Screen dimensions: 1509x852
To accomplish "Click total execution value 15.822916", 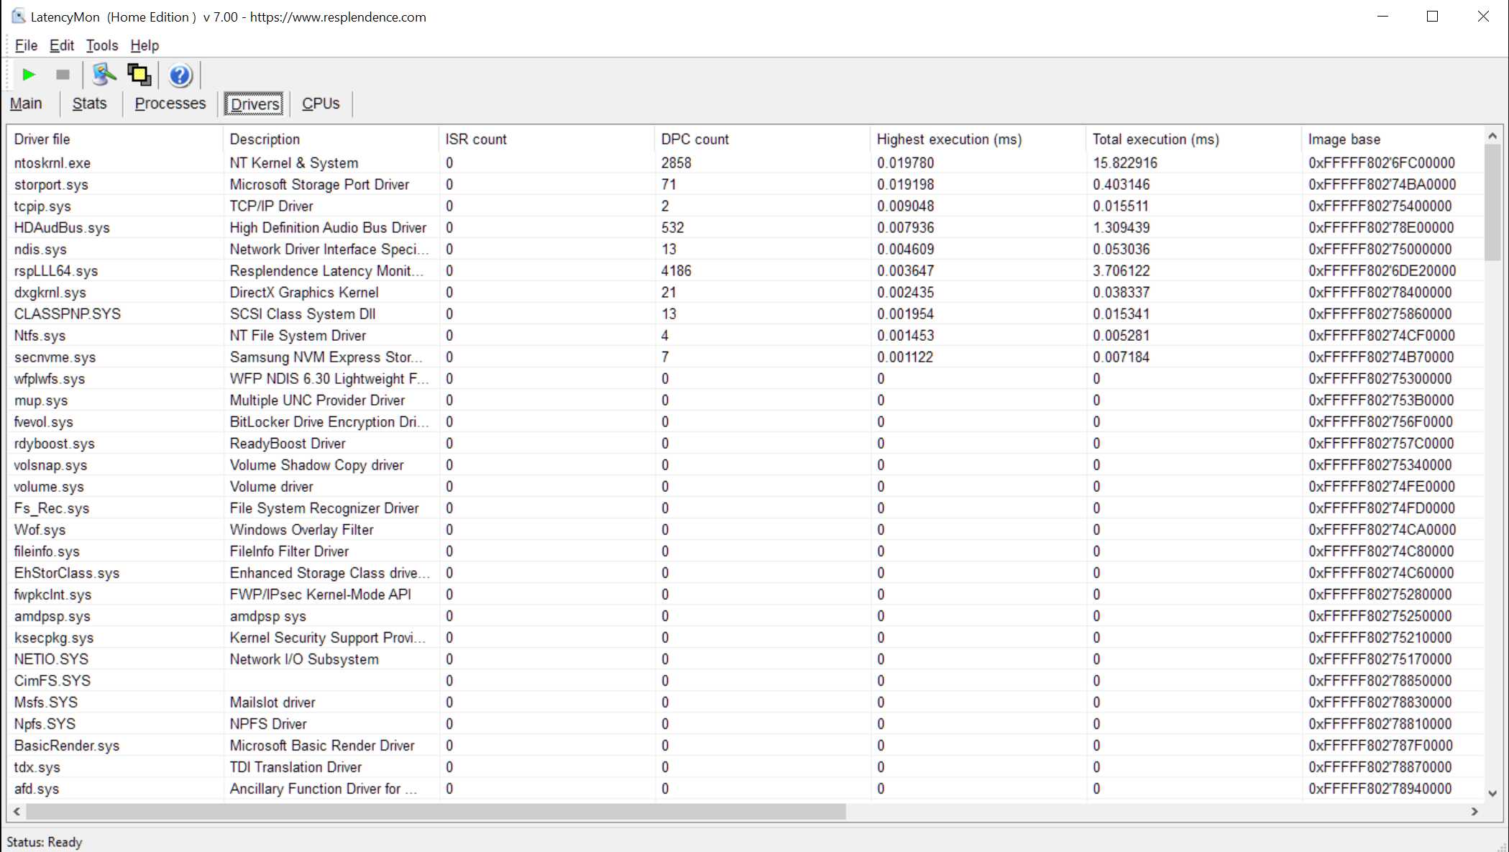I will tap(1125, 163).
